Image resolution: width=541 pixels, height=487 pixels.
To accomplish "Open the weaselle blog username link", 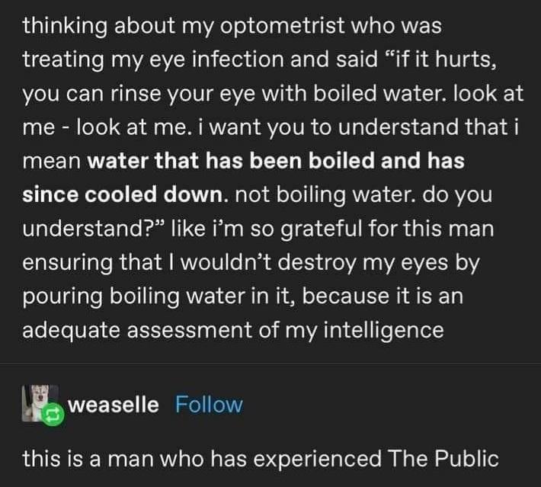I will click(114, 405).
